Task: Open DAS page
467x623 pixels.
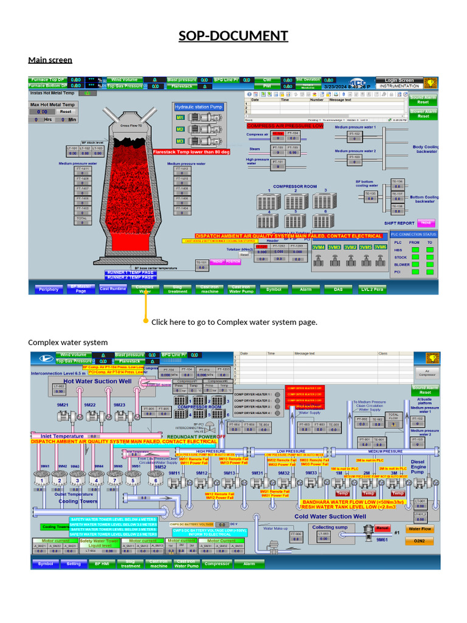Action: [x=338, y=289]
